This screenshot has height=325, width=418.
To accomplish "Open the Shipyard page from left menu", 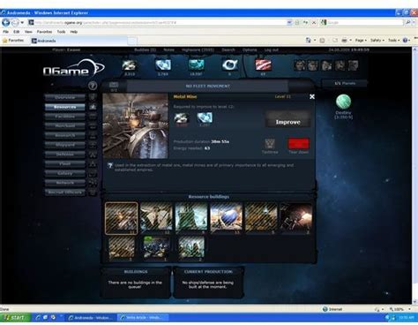I will pos(65,145).
